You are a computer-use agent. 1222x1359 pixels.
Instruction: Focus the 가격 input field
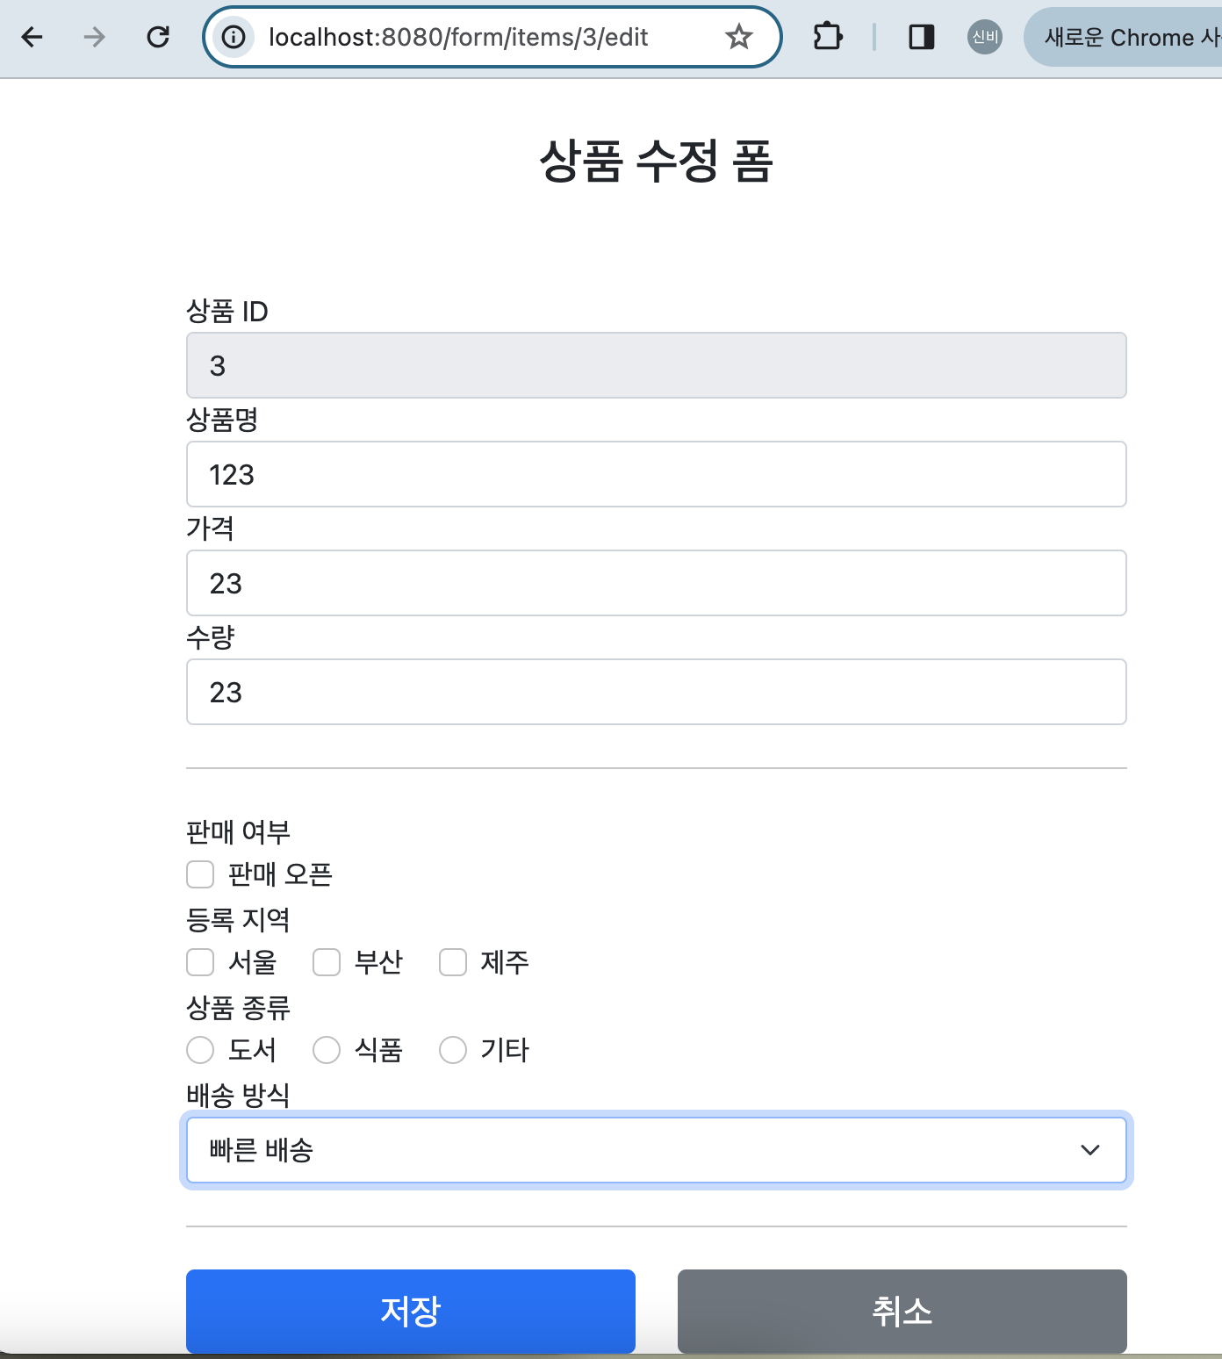[657, 583]
